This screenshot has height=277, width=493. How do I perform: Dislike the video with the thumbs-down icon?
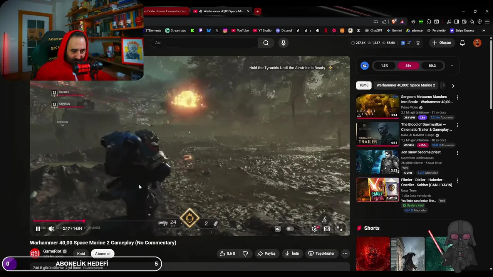[245, 254]
